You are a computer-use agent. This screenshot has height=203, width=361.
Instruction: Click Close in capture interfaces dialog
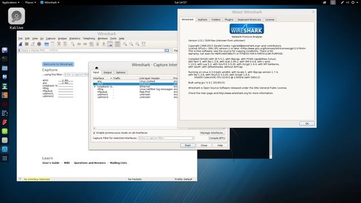(204, 145)
